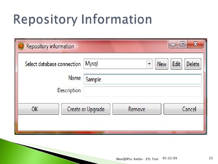The width and height of the screenshot is (218, 164).
Task: Click the Kettle app icon in title bar
Action: coord(21,46)
